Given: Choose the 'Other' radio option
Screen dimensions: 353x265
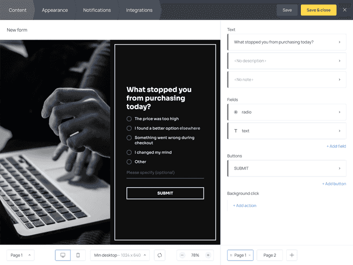Looking at the screenshot, I should 129,162.
